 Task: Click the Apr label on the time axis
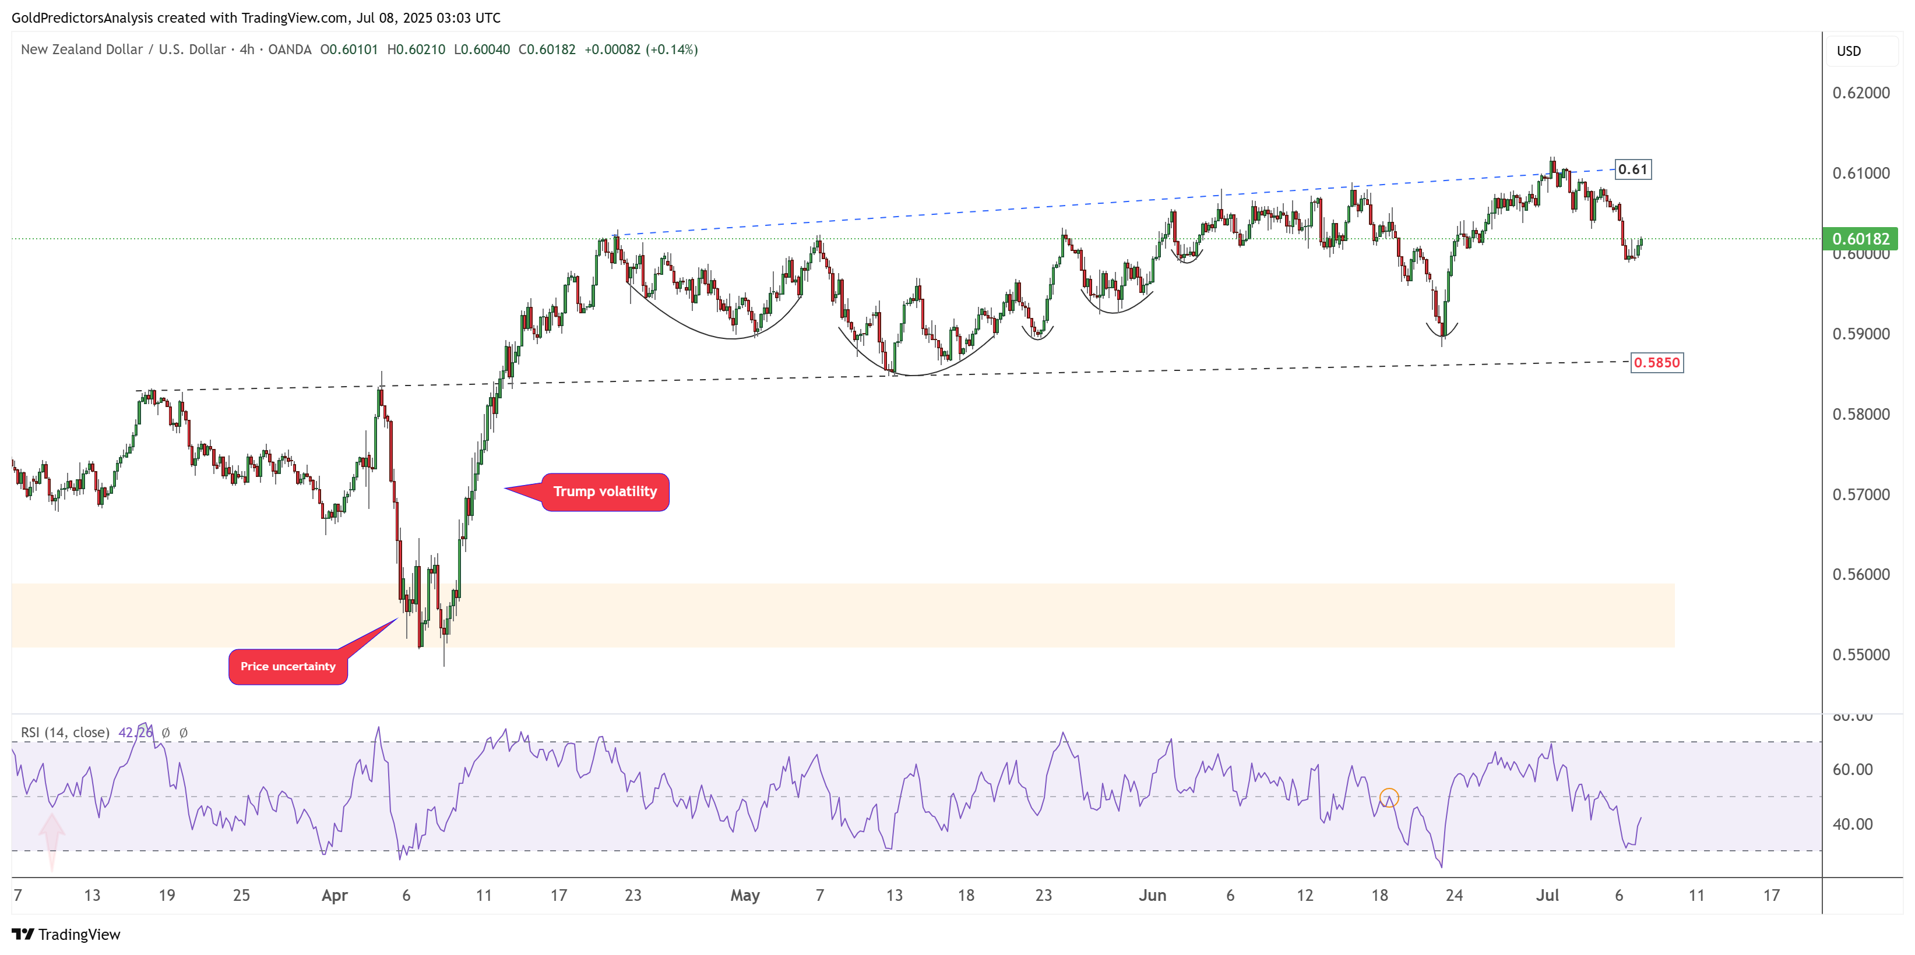pyautogui.click(x=335, y=895)
